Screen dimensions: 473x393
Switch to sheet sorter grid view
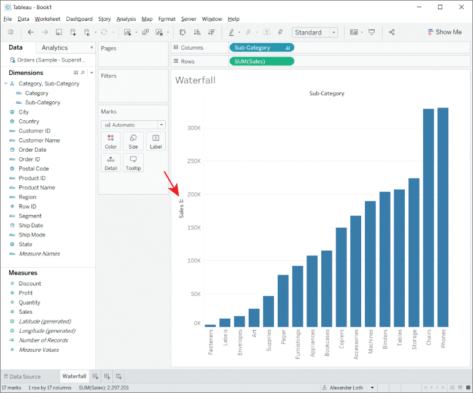coord(452,387)
